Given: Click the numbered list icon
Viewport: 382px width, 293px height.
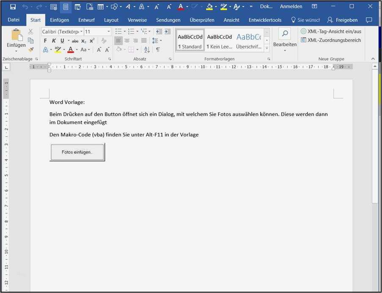Looking at the screenshot, I should (131, 31).
